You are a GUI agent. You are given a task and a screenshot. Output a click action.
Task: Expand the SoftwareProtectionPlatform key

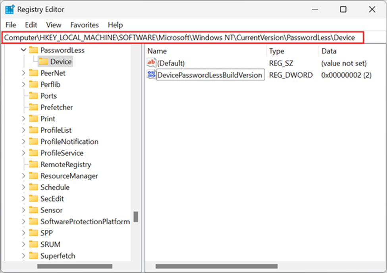23,221
